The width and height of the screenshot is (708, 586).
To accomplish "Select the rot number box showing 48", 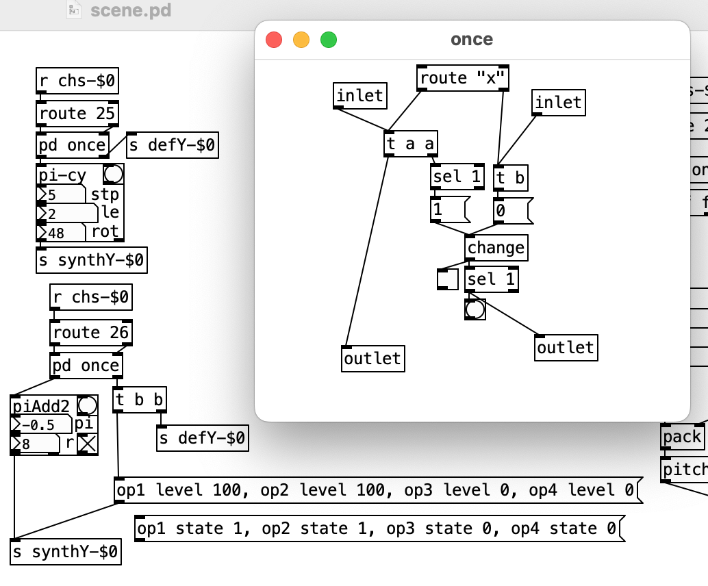I will click(x=61, y=232).
